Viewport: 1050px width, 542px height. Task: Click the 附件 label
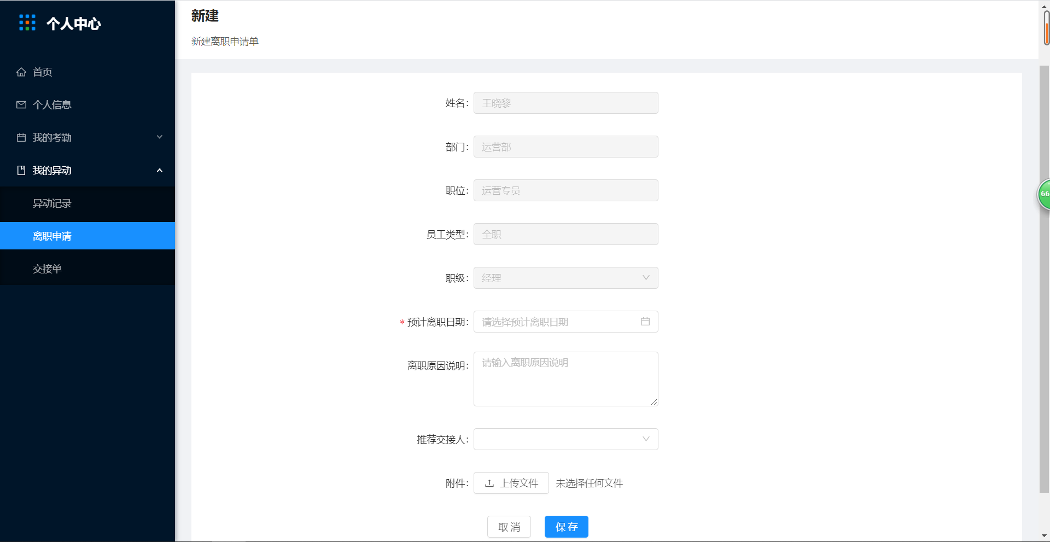point(457,483)
